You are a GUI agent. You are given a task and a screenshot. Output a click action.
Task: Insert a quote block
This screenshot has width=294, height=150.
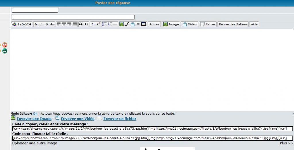pyautogui.click(x=81, y=24)
